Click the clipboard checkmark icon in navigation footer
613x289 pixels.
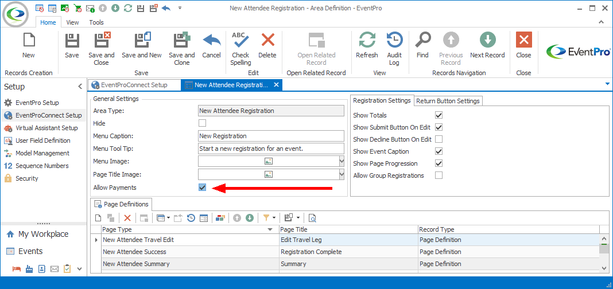coord(67,269)
